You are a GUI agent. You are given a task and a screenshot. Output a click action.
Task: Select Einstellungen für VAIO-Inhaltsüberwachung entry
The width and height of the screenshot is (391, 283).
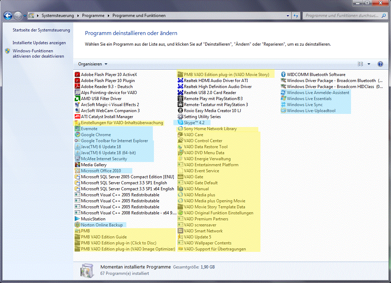[119, 123]
